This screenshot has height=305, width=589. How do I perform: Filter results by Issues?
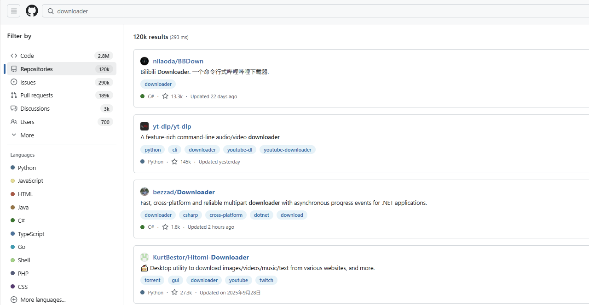[62, 82]
